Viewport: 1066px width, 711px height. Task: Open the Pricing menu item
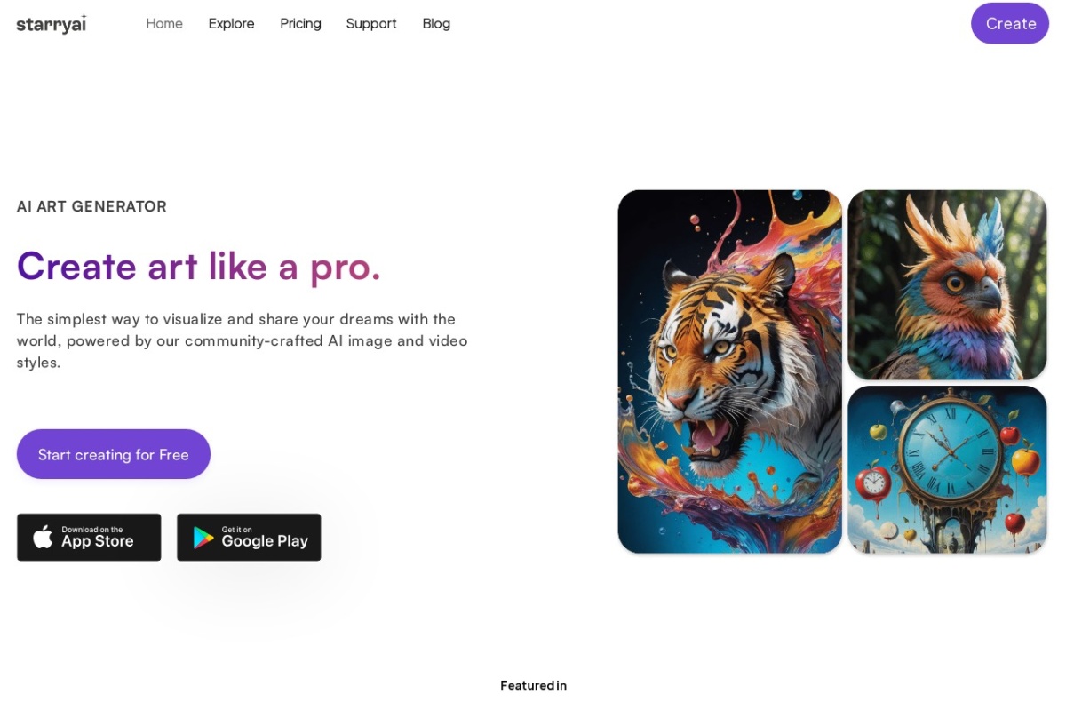[x=300, y=24]
